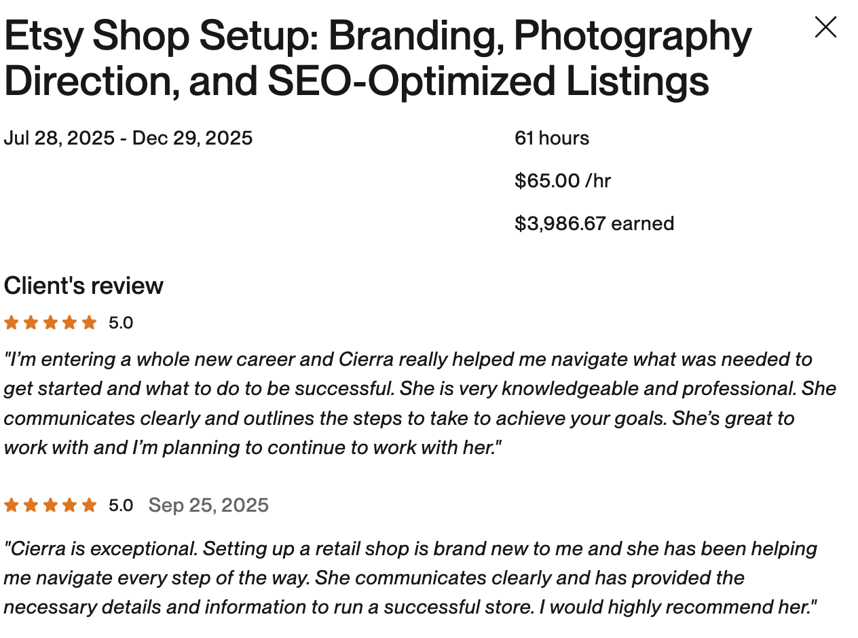Click the Etsy Shop Setup job title
The height and width of the screenshot is (638, 858).
pyautogui.click(x=377, y=58)
